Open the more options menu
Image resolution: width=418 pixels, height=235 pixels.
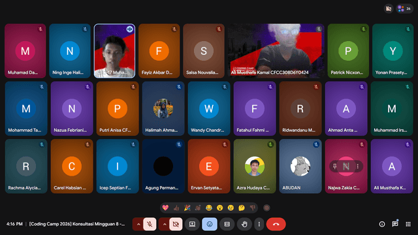click(x=259, y=224)
